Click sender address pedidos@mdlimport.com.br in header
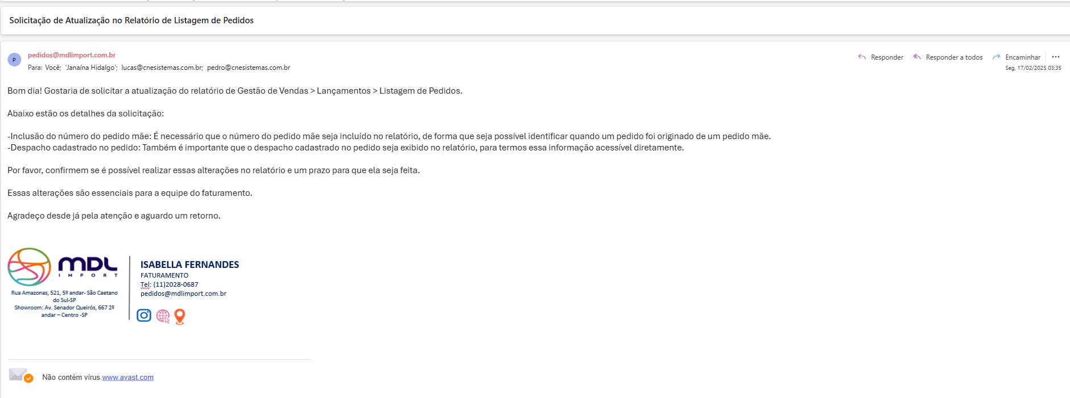This screenshot has width=1070, height=398. (x=72, y=55)
